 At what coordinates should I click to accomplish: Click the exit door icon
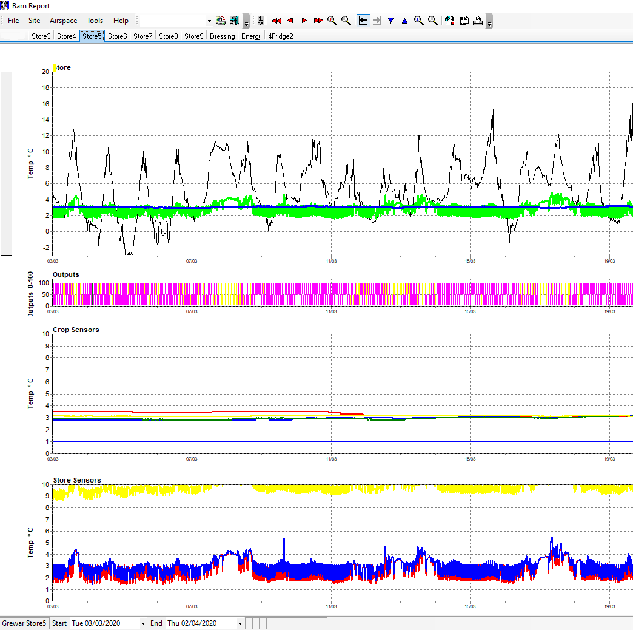[x=234, y=21]
